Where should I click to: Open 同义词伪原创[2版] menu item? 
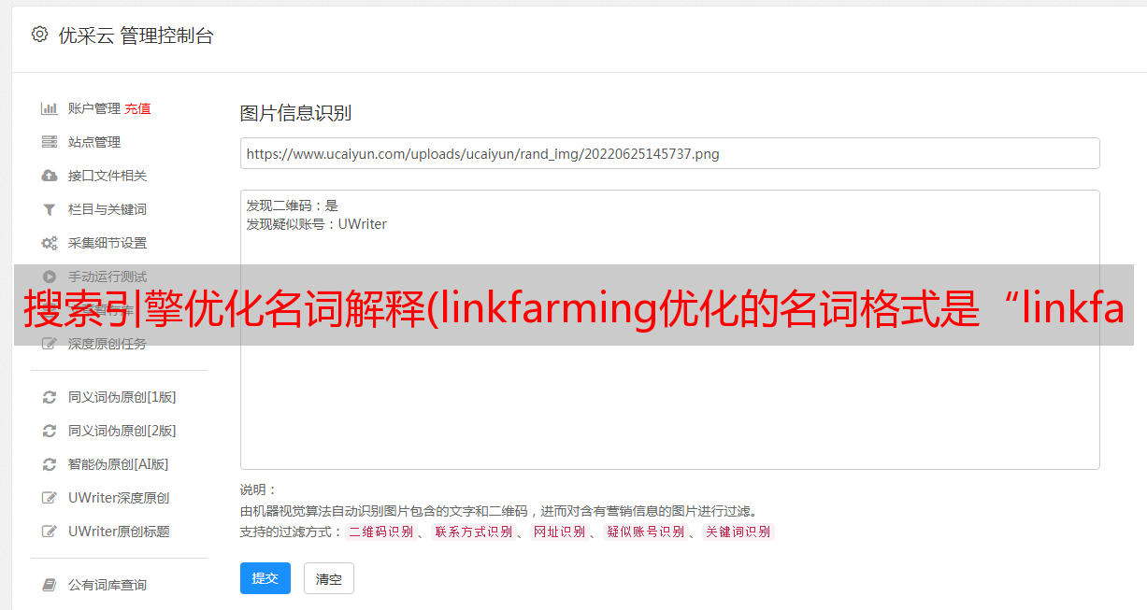pyautogui.click(x=122, y=431)
